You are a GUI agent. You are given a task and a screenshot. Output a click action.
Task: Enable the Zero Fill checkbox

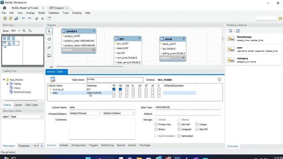pos(197,129)
